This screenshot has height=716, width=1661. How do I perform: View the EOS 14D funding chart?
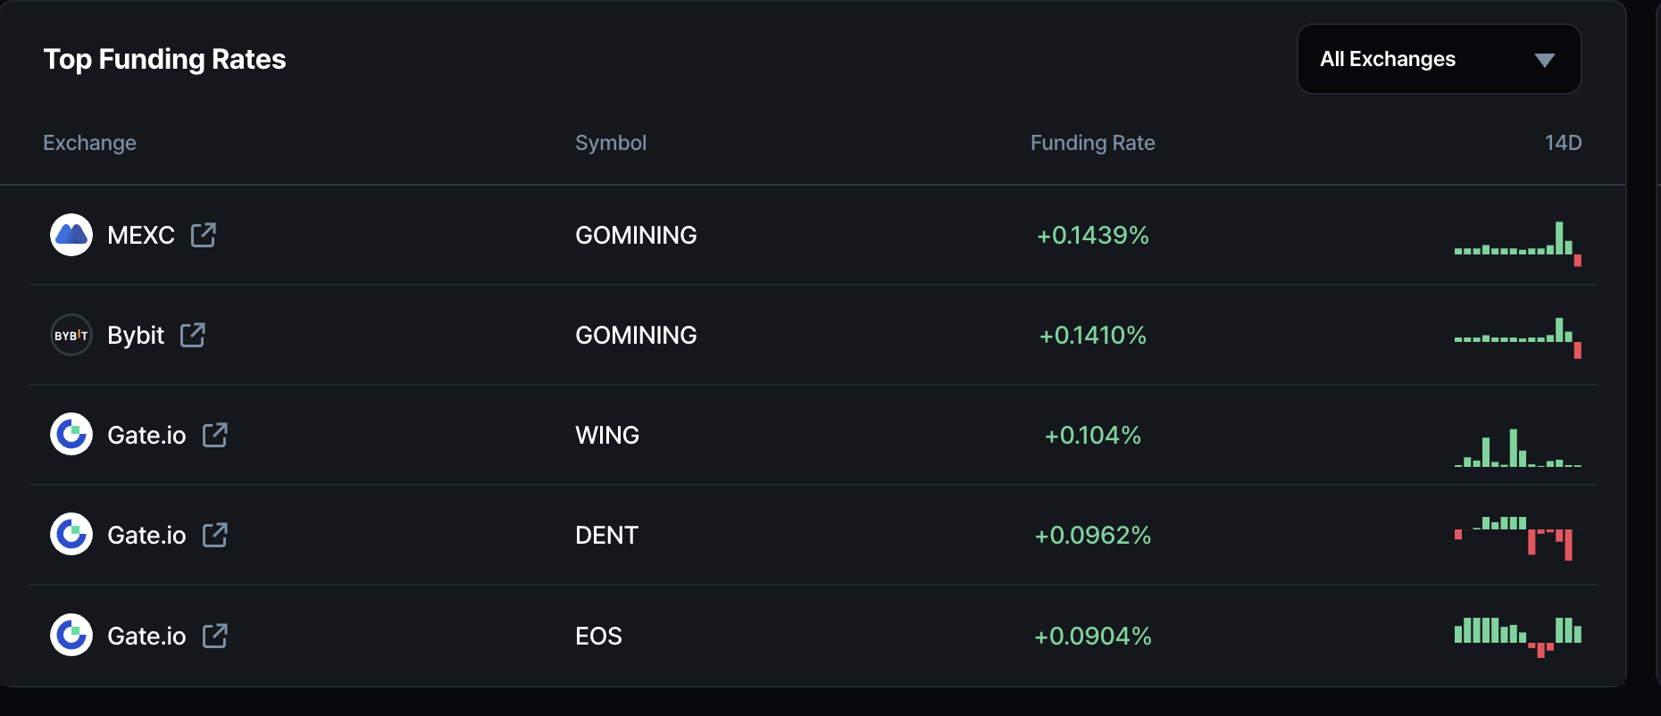tap(1518, 636)
